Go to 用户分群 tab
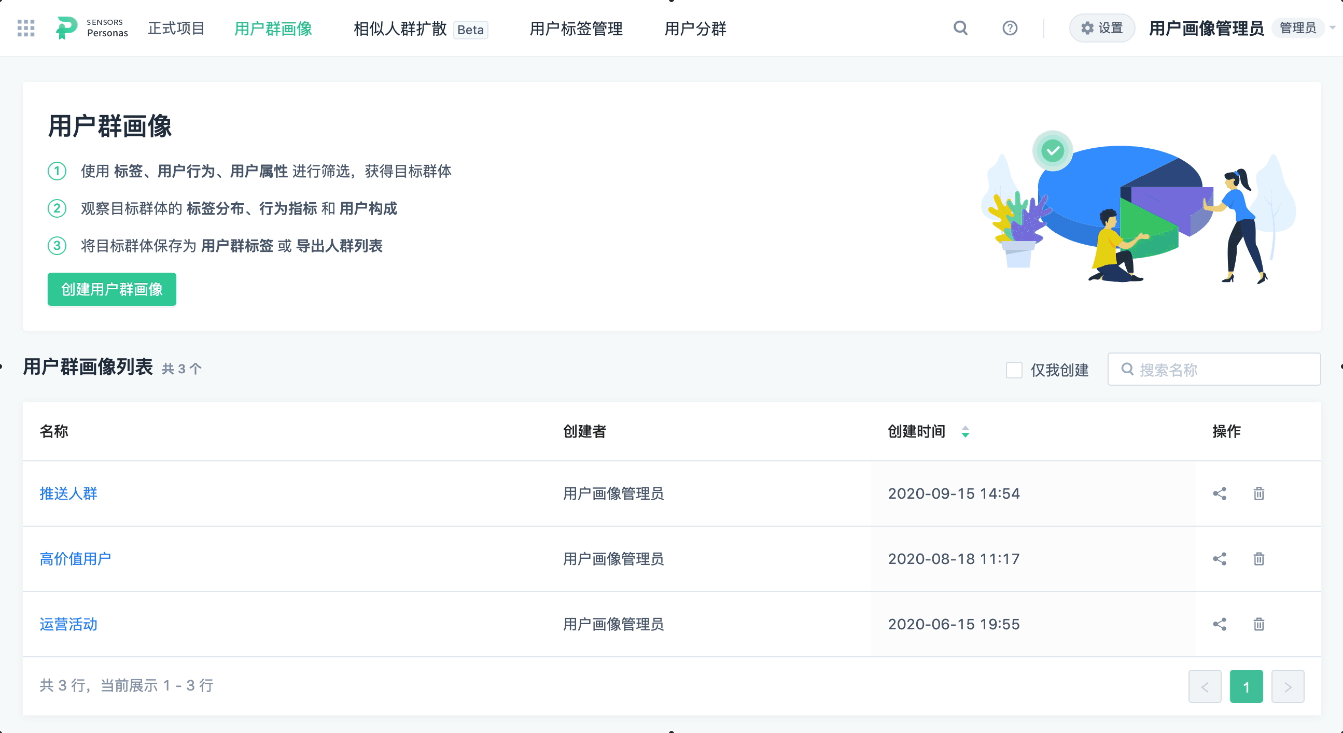This screenshot has width=1343, height=733. click(x=695, y=29)
